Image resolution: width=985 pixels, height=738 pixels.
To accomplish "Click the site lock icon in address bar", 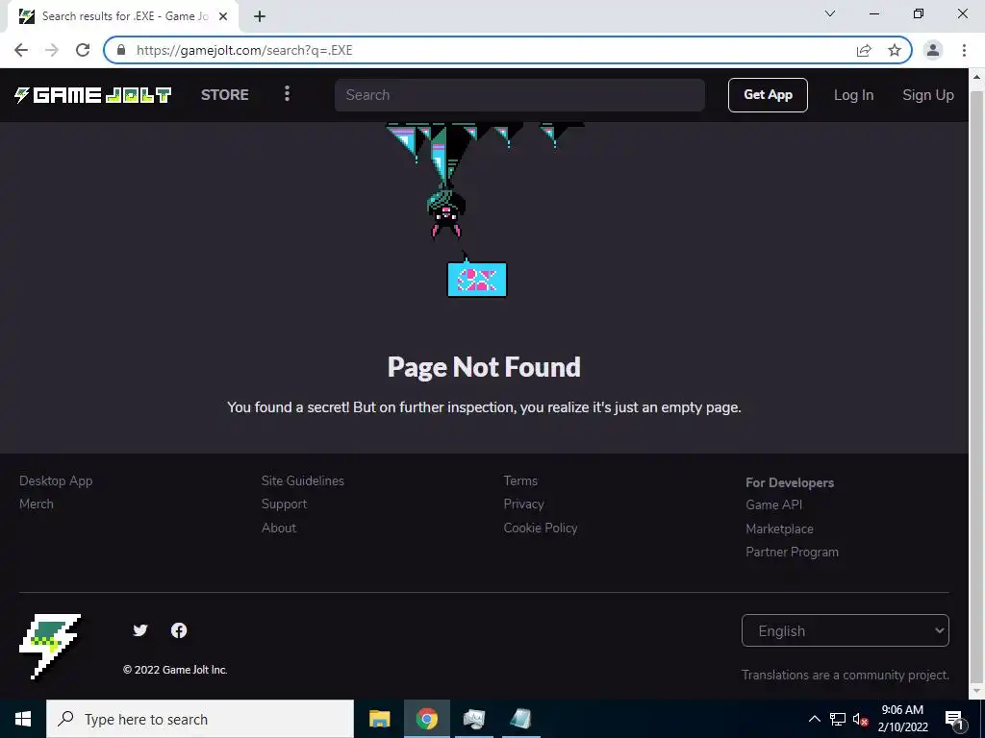I will pyautogui.click(x=121, y=50).
